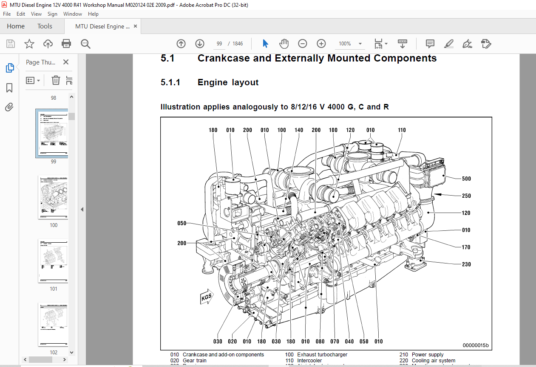Upload the file to Document Cloud
Viewport: 536px width, 367px height.
pyautogui.click(x=48, y=44)
